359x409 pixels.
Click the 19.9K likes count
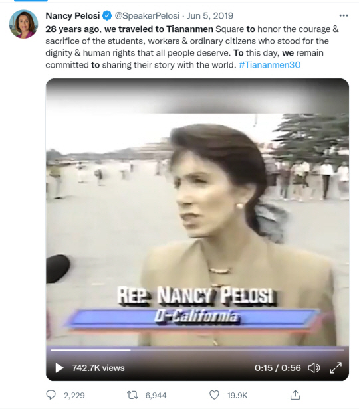pos(237,396)
